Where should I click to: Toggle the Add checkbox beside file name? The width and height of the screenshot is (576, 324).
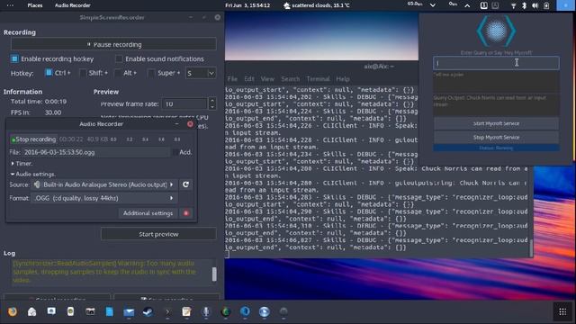point(175,152)
